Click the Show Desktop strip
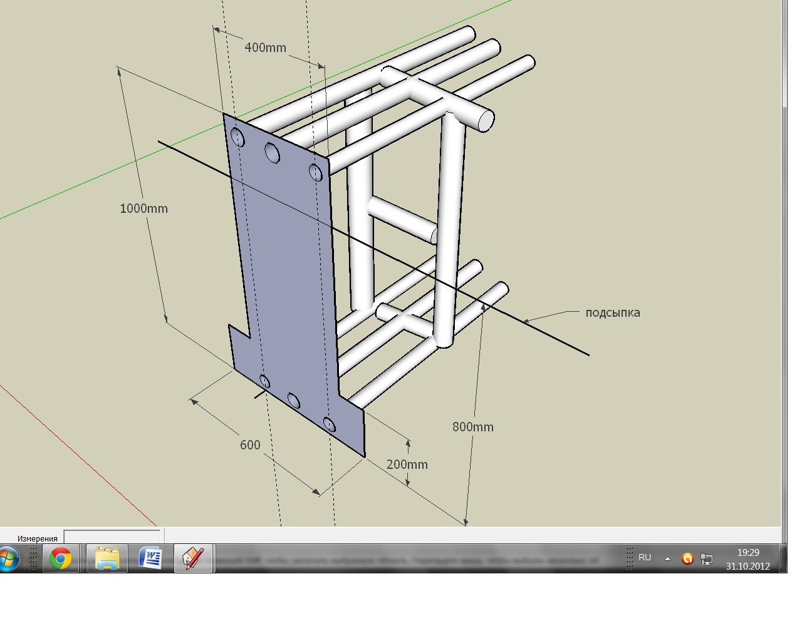Viewport: 802px width, 641px height. coord(783,558)
